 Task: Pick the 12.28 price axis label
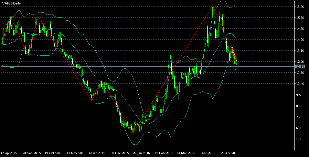300,62
